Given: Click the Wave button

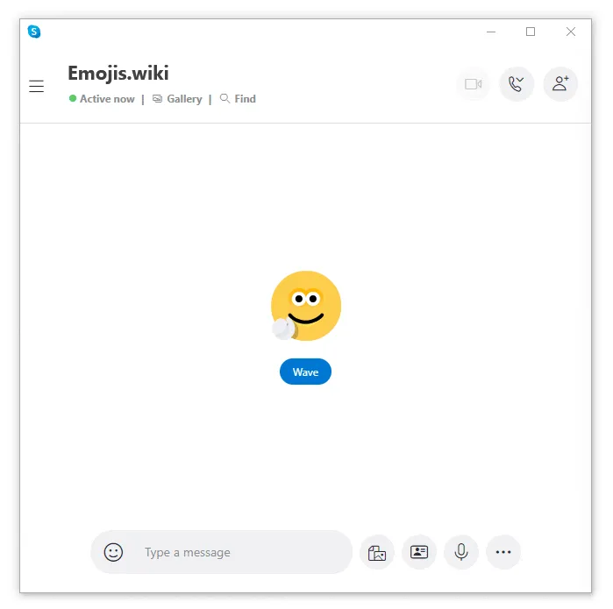Looking at the screenshot, I should (305, 372).
